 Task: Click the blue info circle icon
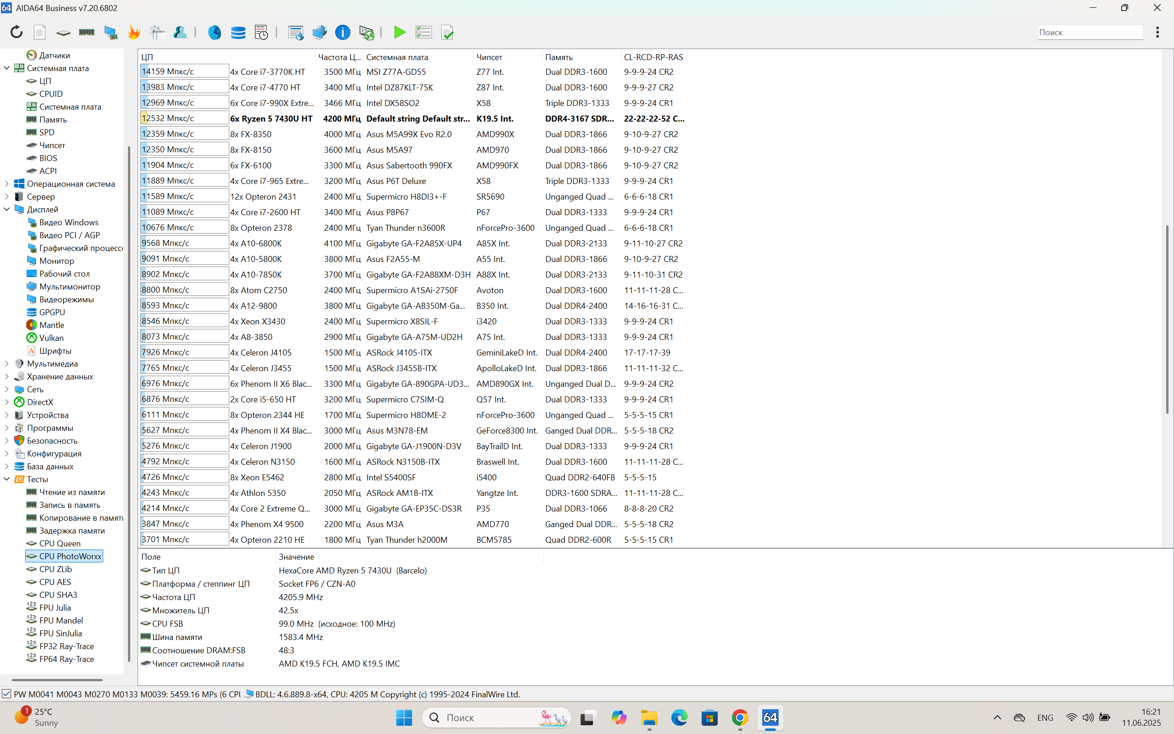coord(343,32)
